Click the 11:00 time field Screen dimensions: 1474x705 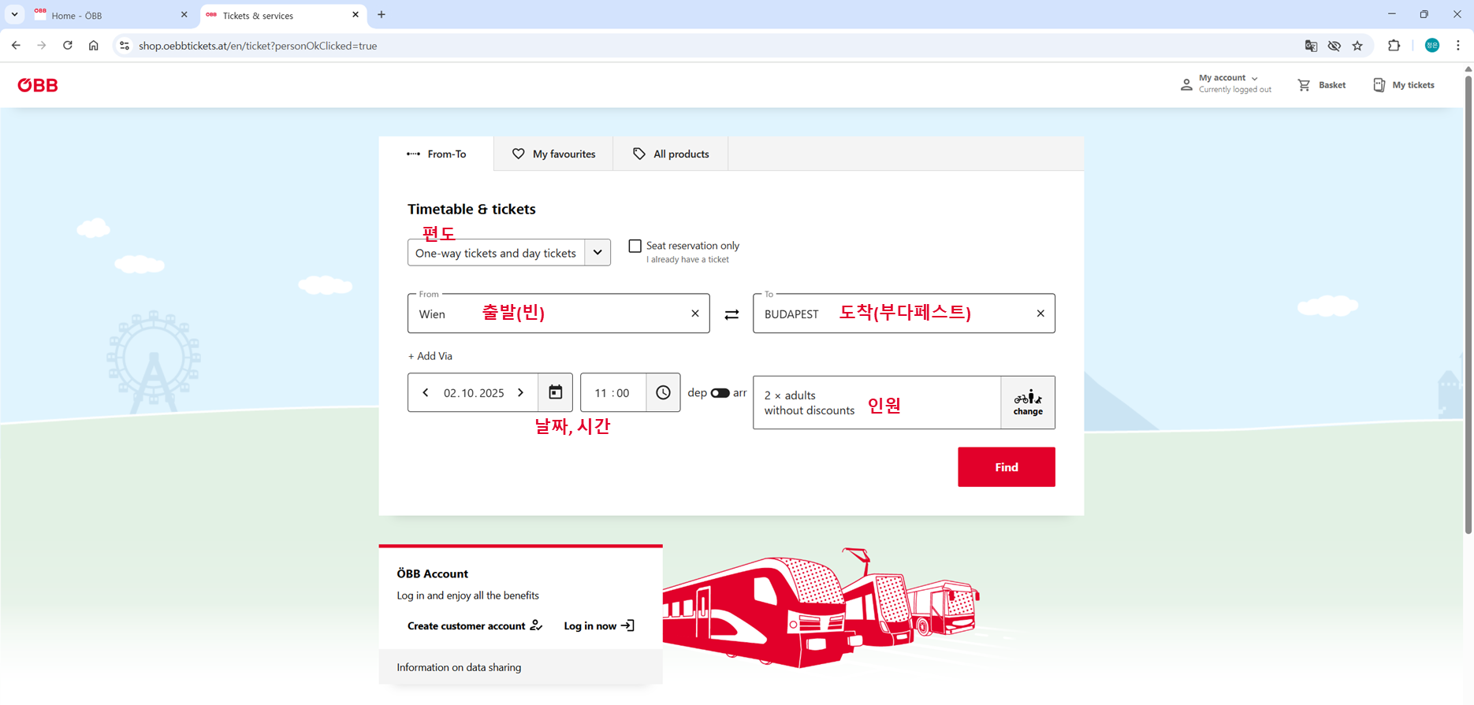click(612, 393)
